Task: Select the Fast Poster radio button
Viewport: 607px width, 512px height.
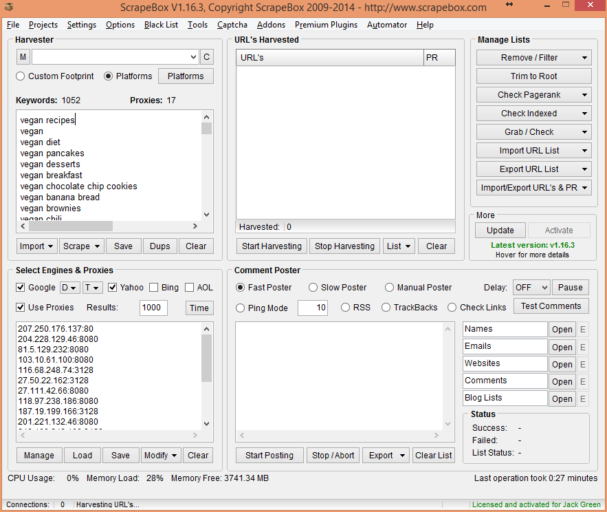Action: click(x=240, y=288)
